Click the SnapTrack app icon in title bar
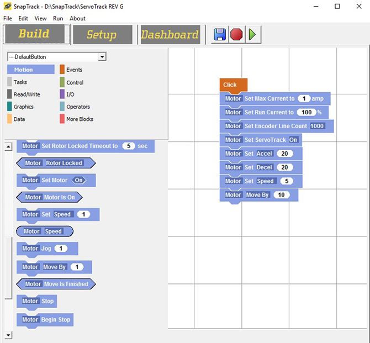 click(x=7, y=7)
